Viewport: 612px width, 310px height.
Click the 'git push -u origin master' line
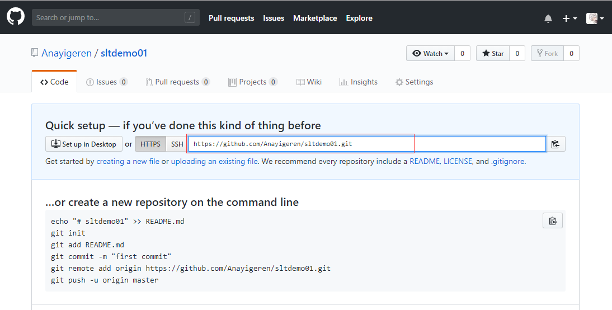point(105,280)
